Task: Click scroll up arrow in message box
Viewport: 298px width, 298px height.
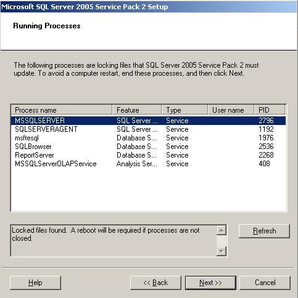Action: click(221, 230)
